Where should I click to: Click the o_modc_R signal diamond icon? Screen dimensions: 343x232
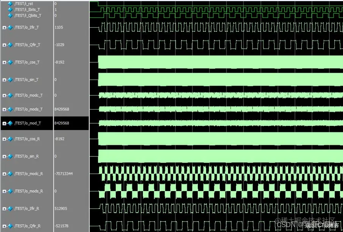[10, 174]
